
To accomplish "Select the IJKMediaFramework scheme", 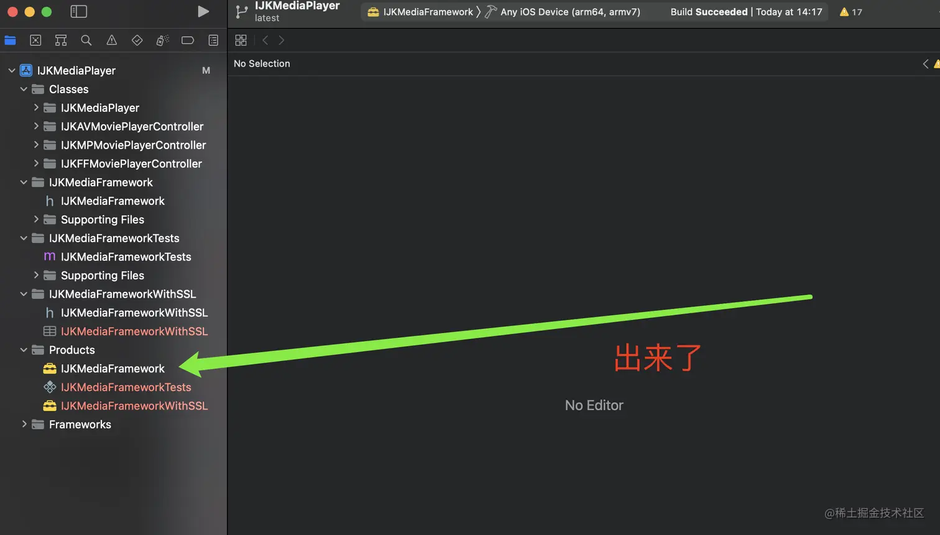I will [x=421, y=12].
